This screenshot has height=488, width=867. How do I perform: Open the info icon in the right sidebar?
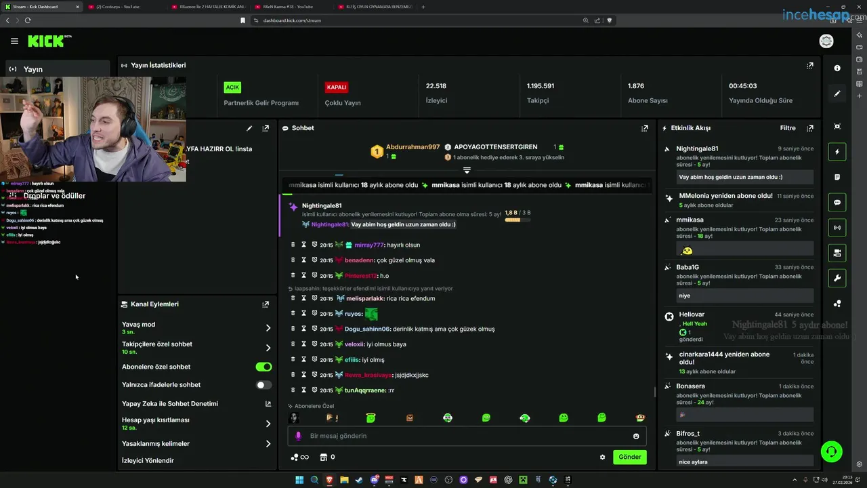(x=837, y=68)
